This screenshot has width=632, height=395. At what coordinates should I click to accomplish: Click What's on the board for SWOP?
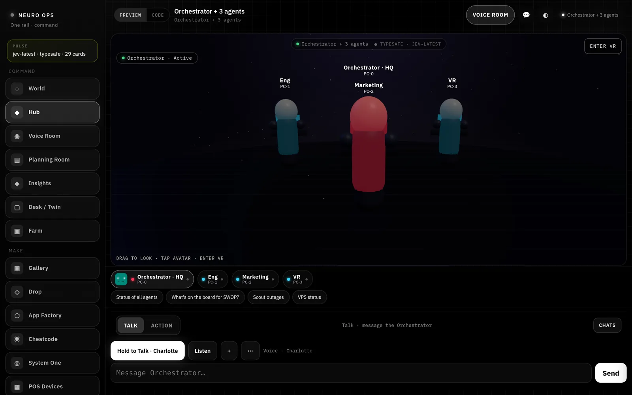pyautogui.click(x=205, y=297)
